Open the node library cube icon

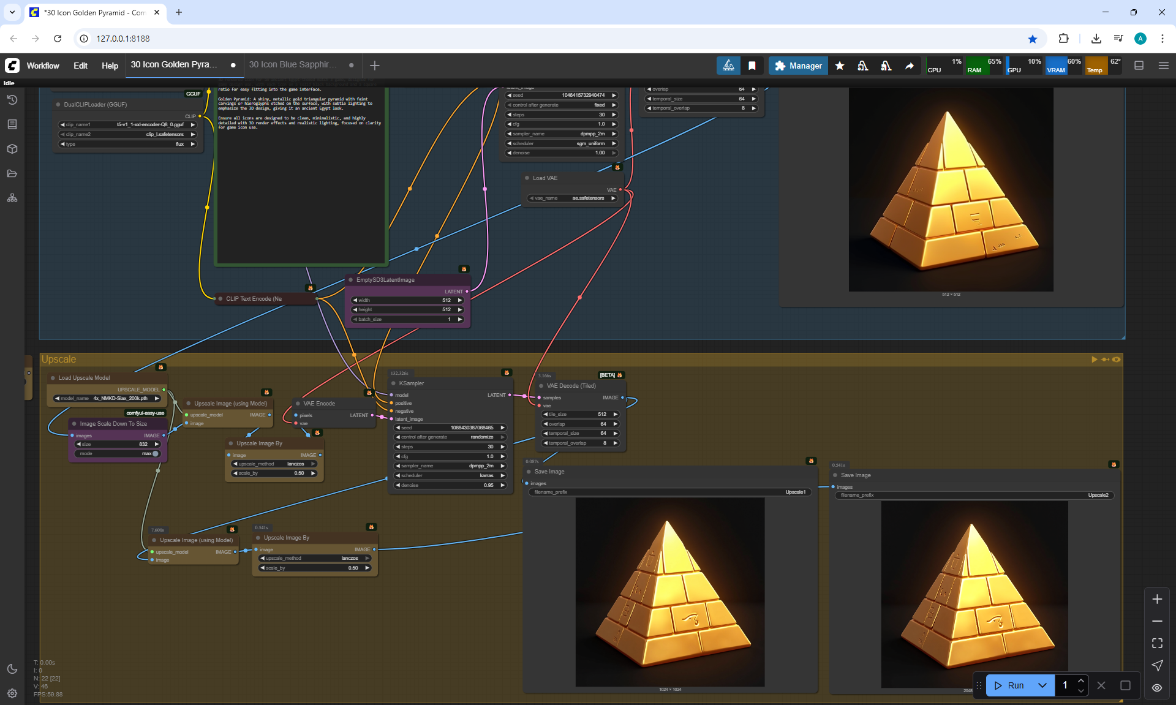(x=12, y=149)
